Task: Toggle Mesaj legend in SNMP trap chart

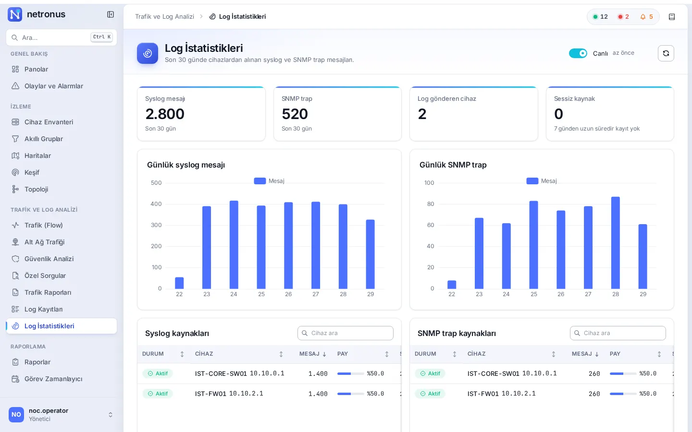Action: click(542, 181)
